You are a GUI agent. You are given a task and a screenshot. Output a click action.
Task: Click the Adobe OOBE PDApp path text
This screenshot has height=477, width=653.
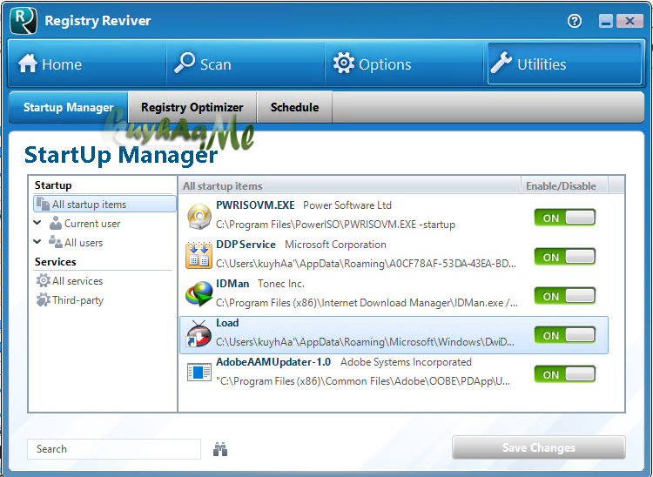[363, 381]
